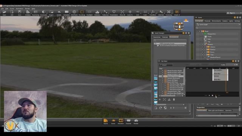Expand the Interior node in scene tree
This screenshot has height=136, width=242.
point(203,47)
